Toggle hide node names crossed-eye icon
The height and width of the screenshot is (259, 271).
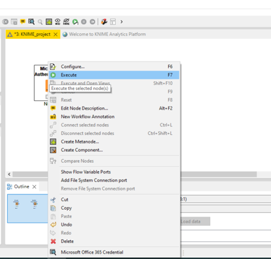[x=66, y=22]
